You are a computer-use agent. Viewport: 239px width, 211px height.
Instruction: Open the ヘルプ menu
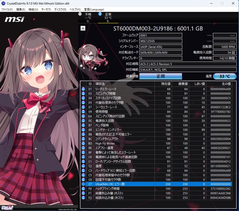[x=74, y=9]
